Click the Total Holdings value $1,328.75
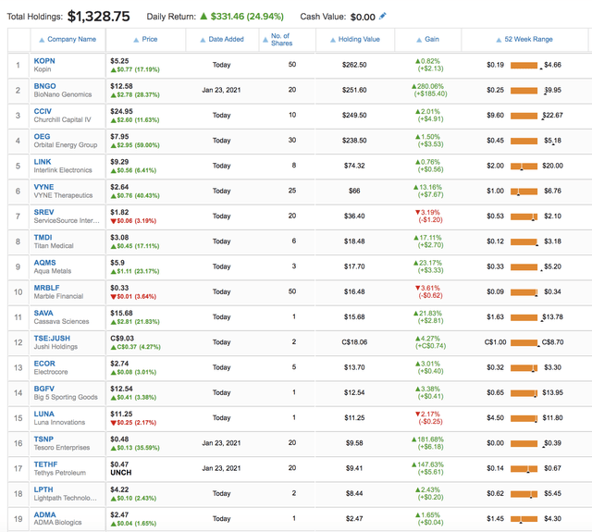This screenshot has width=592, height=532. point(98,17)
